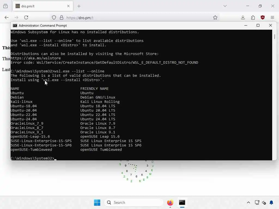Image resolution: width=279 pixels, height=209 pixels.
Task: Click 'openSUSE-Tumbleweed' distro name
Action: [31, 150]
